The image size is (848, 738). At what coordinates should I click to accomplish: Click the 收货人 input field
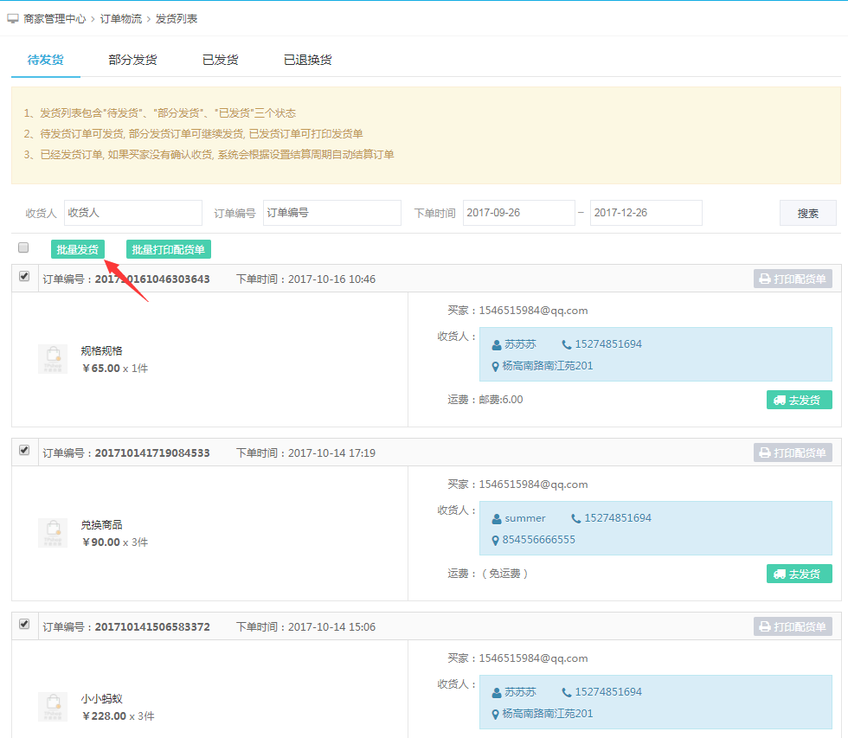pos(132,213)
